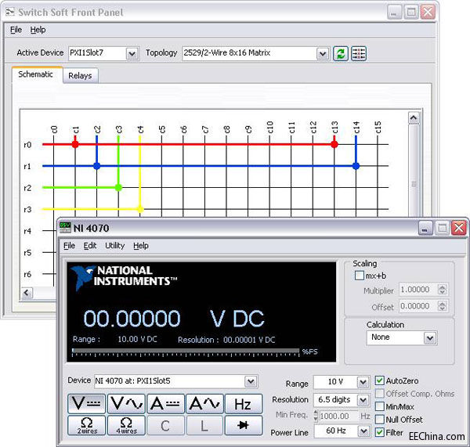Click green relay node at r2 c3
This screenshot has width=470, height=447.
[x=118, y=188]
